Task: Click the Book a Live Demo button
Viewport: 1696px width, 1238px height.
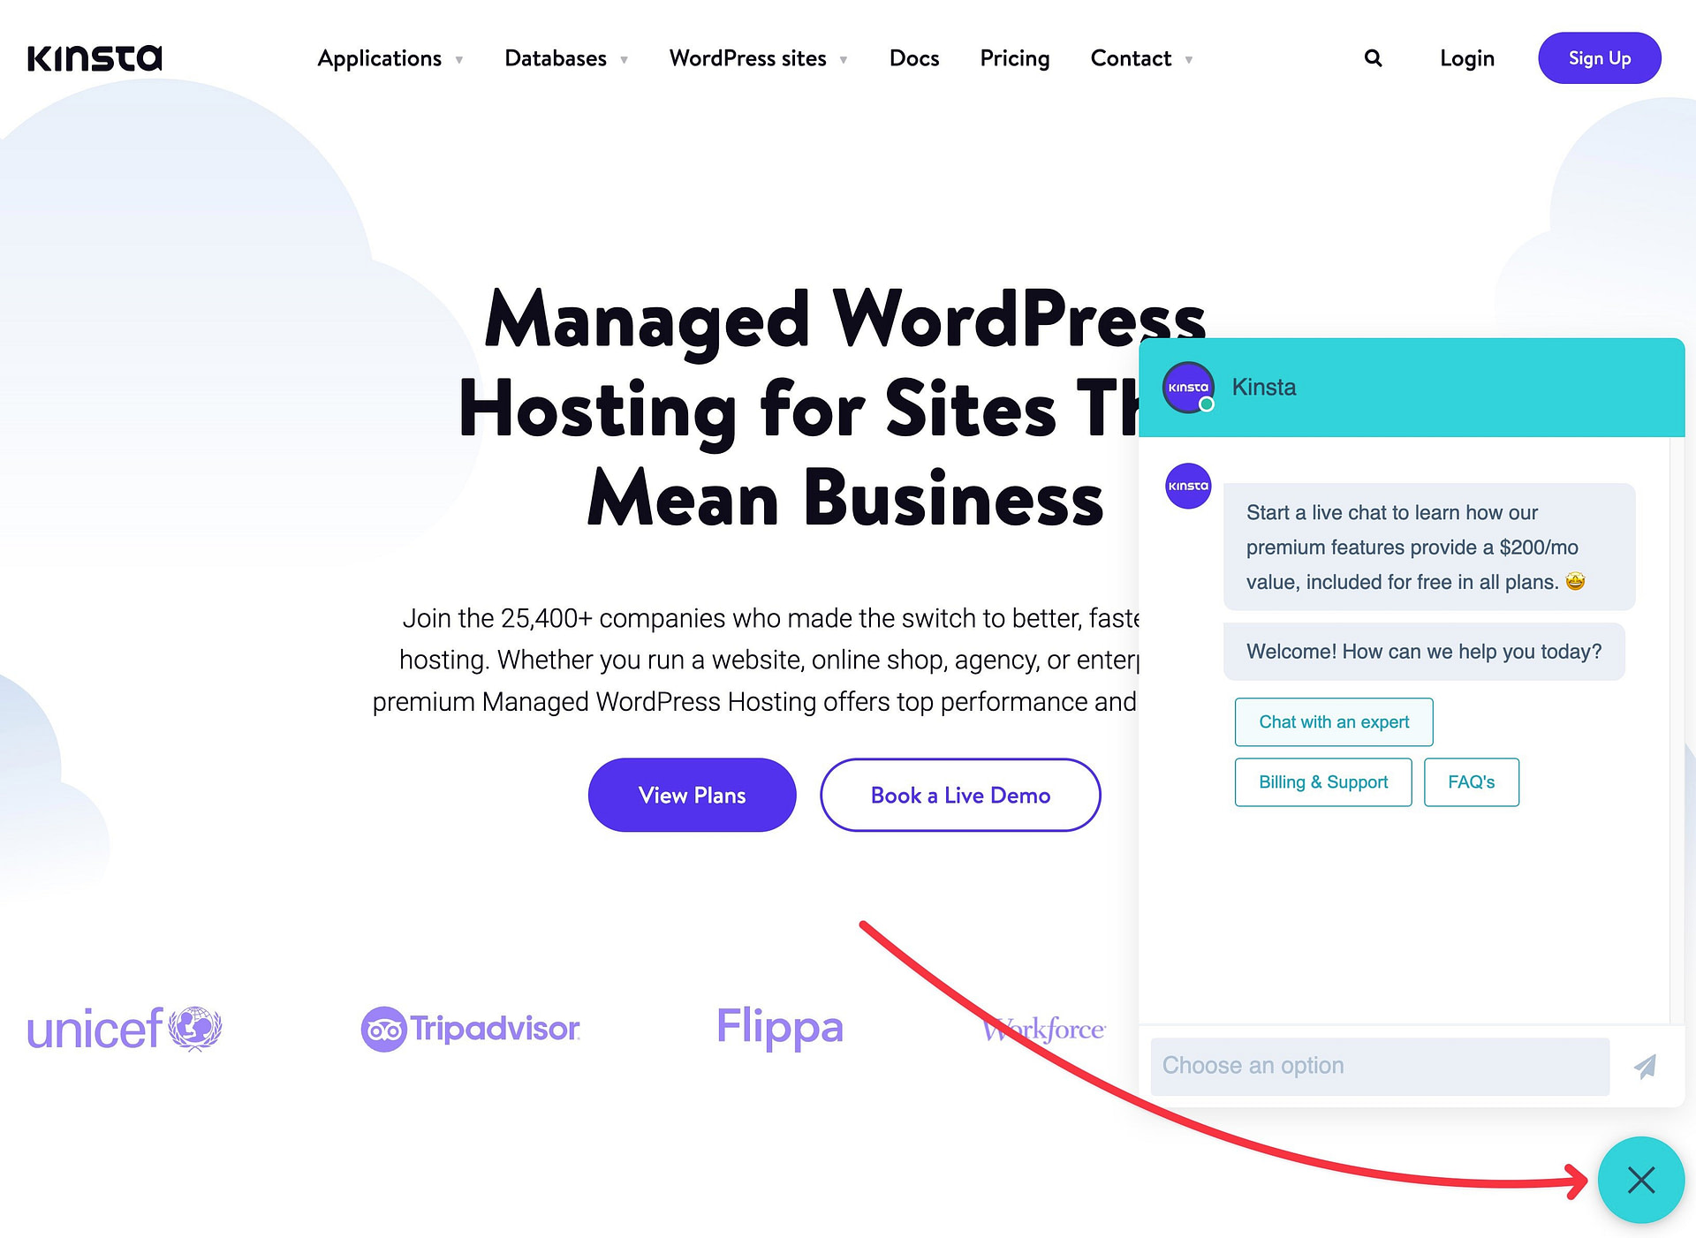Action: (x=961, y=795)
